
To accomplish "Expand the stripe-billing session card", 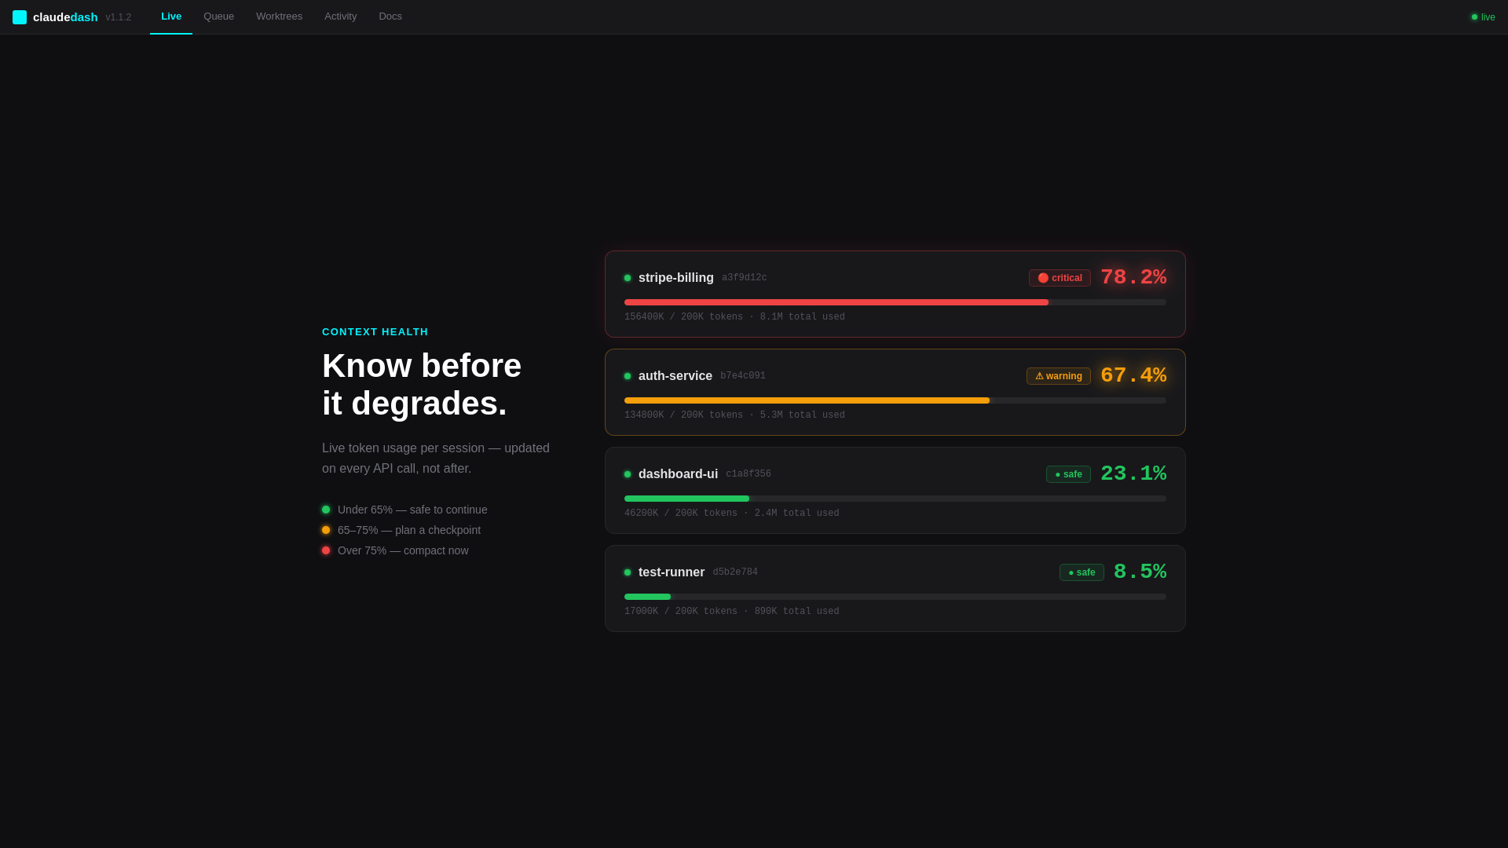I will 895,294.
